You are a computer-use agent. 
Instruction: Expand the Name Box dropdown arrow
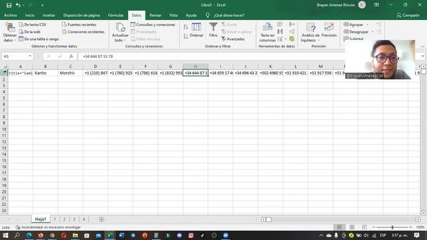coord(30,56)
